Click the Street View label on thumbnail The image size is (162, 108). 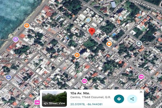coord(57,103)
